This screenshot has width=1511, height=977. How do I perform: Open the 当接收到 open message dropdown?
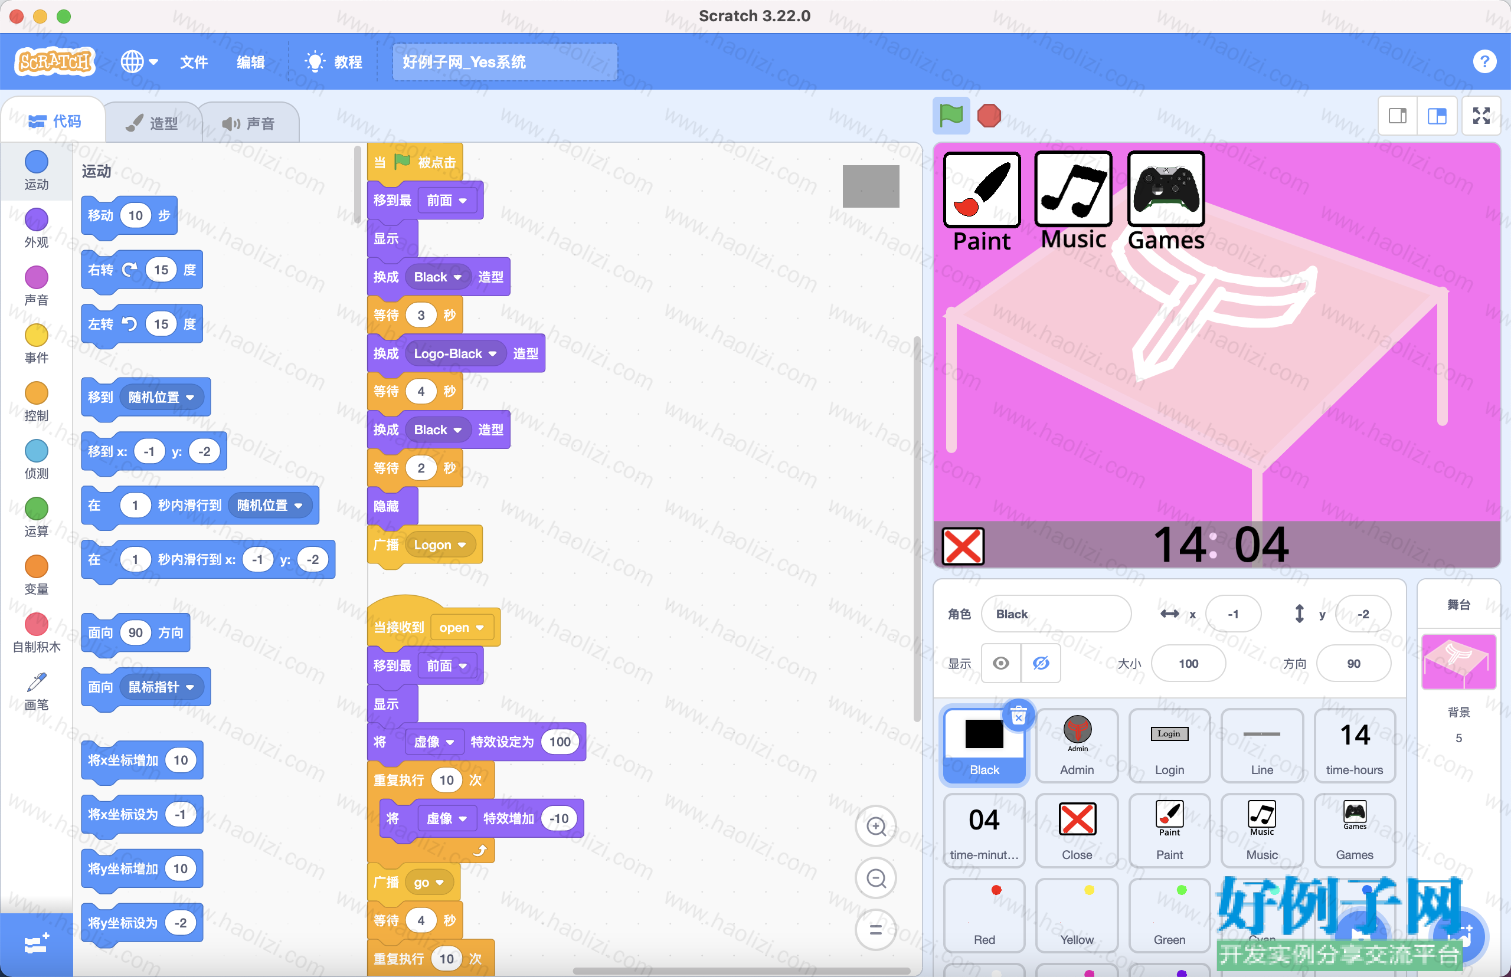point(462,627)
